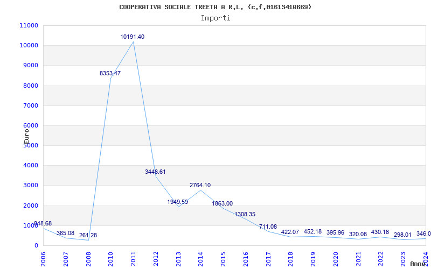This screenshot has height=269, width=431.
Task: Select the 2764.10 data label
Action: click(200, 185)
